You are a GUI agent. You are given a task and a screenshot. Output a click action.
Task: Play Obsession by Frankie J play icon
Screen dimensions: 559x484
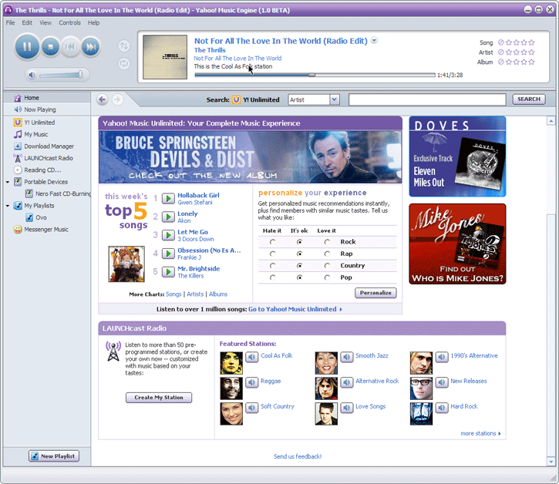tap(168, 254)
